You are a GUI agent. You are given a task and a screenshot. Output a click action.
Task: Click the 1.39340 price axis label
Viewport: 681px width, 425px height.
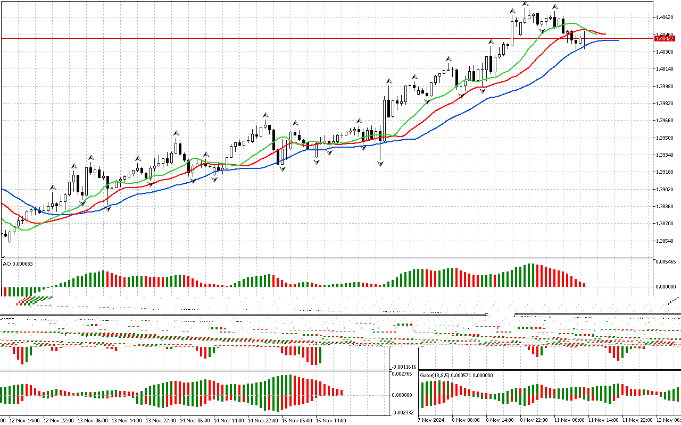(x=665, y=155)
